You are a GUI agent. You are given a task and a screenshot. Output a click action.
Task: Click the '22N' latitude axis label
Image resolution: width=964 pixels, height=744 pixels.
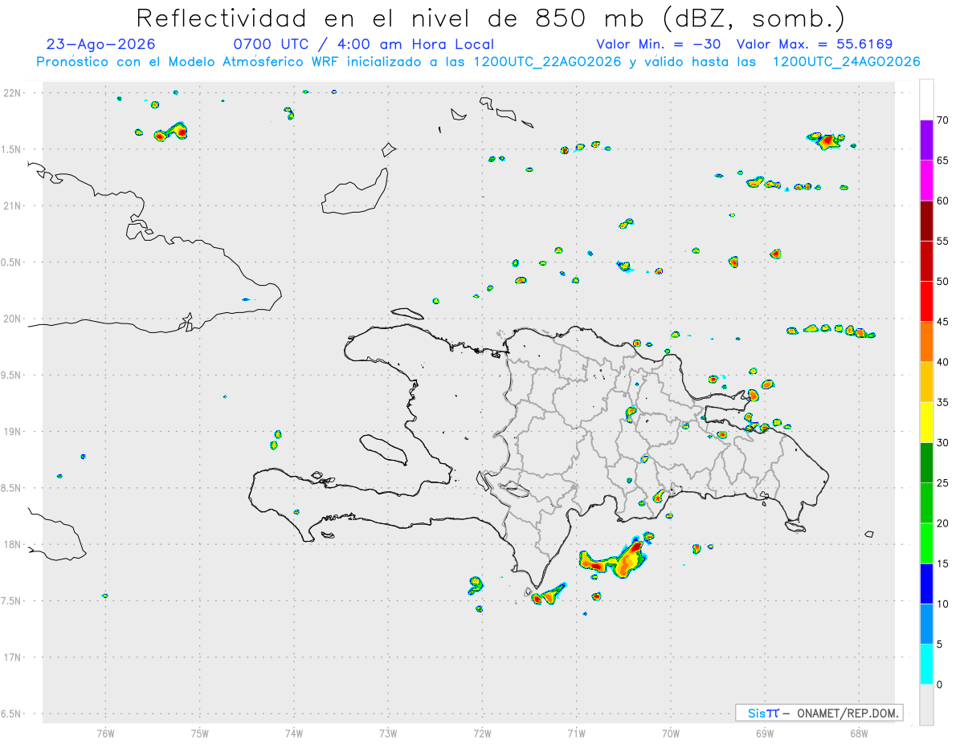12,93
